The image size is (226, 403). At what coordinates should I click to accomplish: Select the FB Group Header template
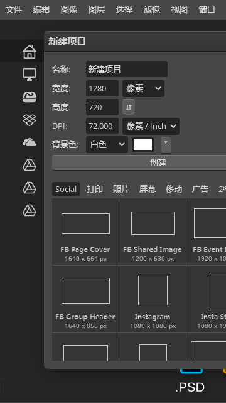(x=85, y=299)
